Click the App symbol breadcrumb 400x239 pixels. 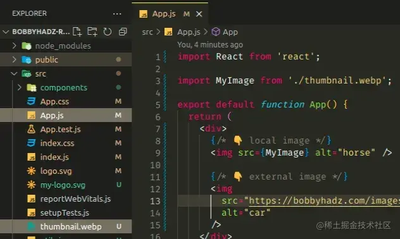(x=230, y=32)
